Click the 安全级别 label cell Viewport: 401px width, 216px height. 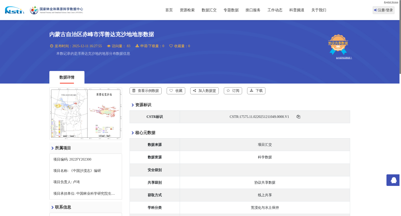155,170
